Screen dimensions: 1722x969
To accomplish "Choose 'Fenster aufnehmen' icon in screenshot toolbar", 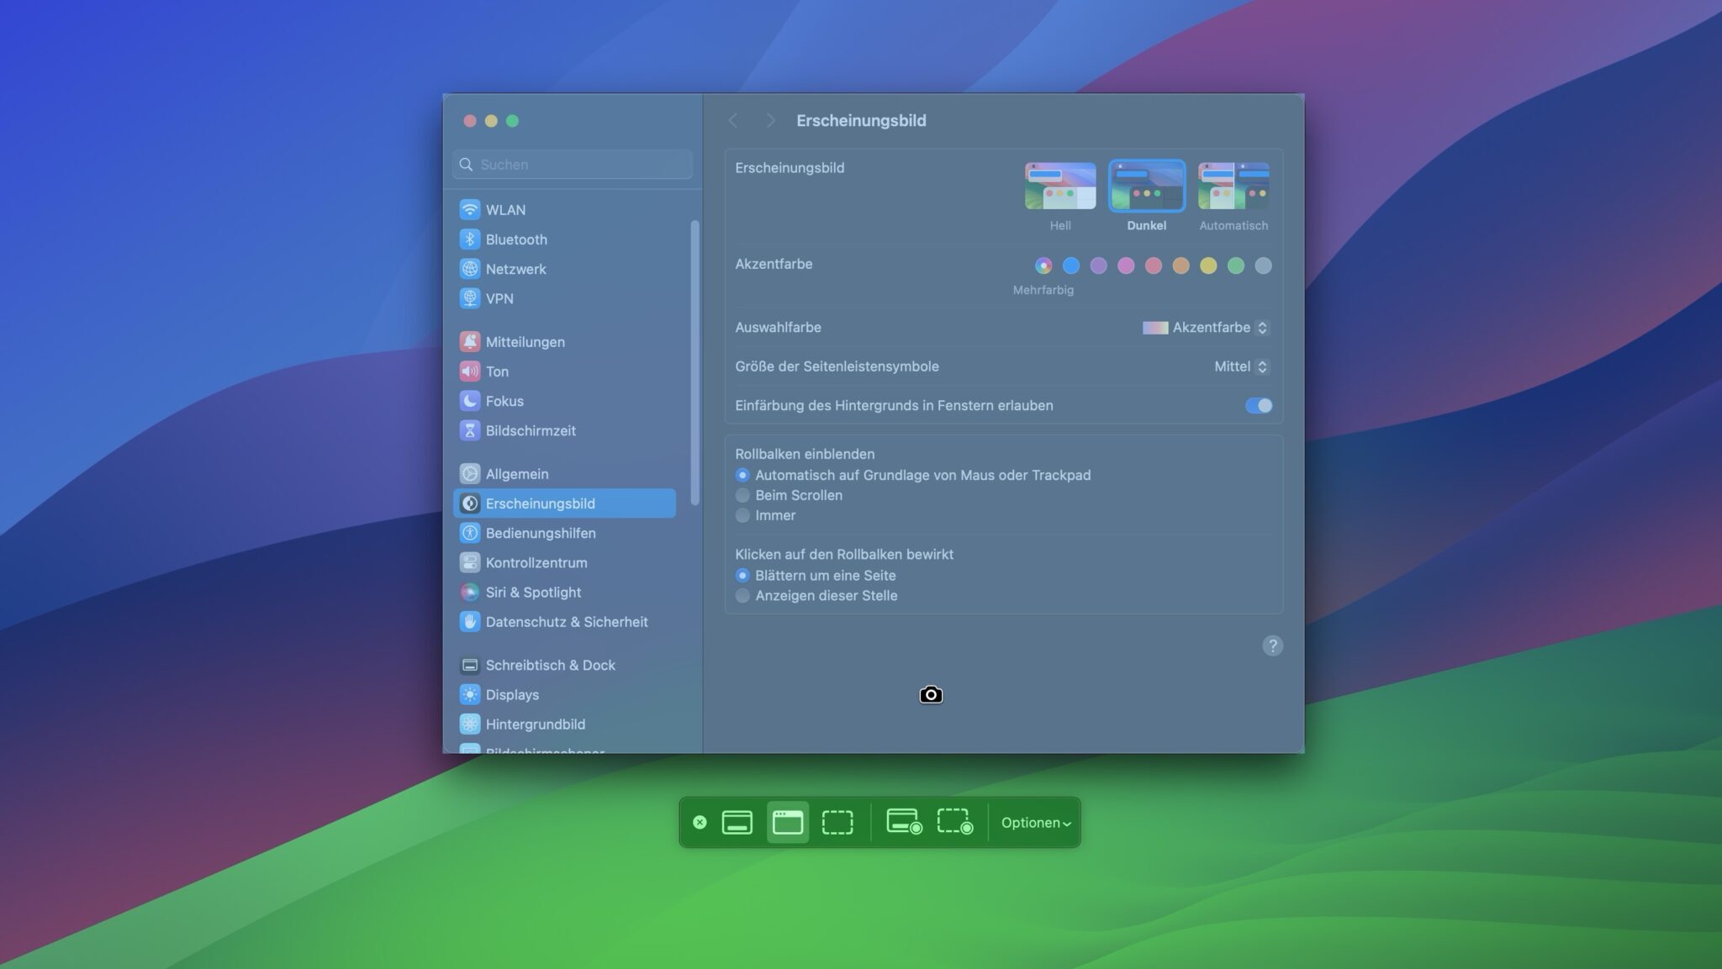I will [x=788, y=822].
